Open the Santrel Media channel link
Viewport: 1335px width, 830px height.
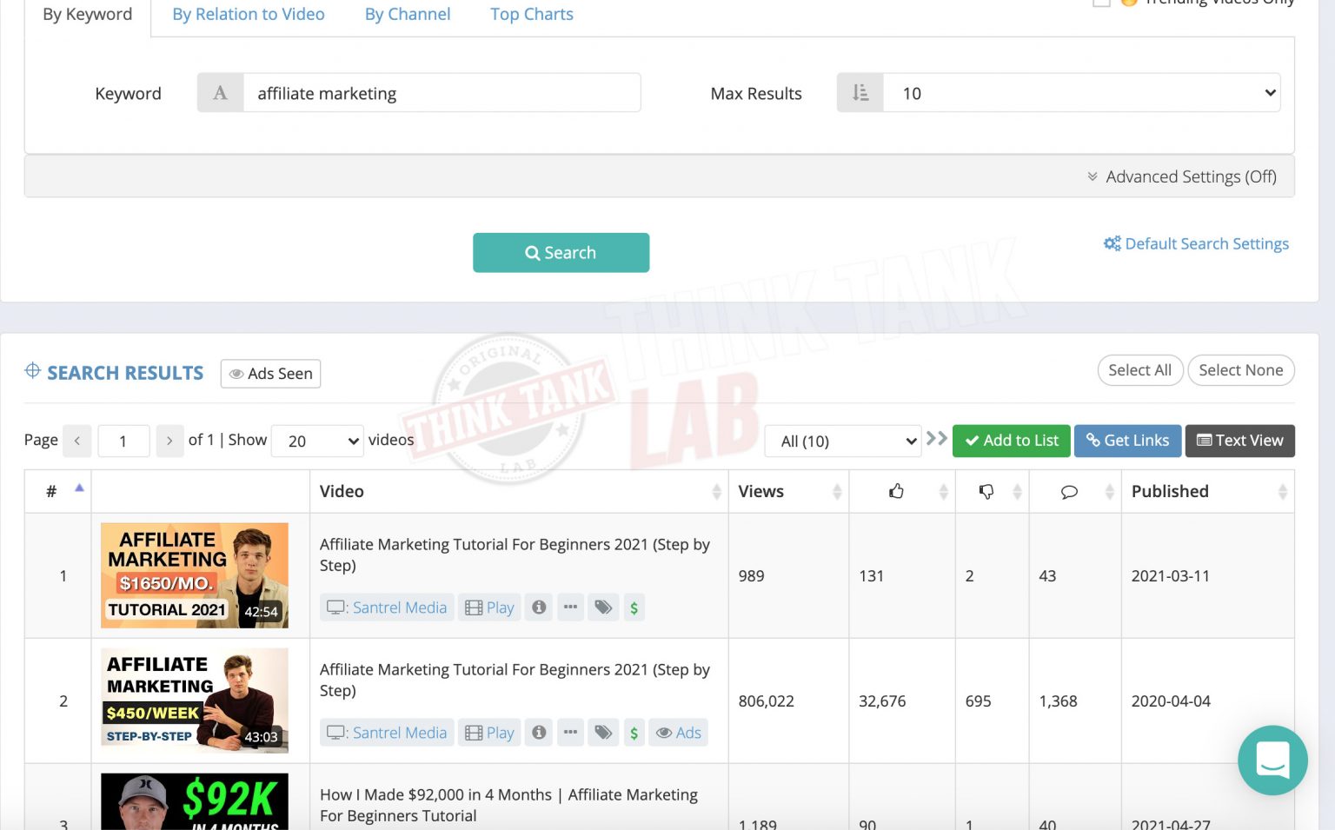(399, 607)
